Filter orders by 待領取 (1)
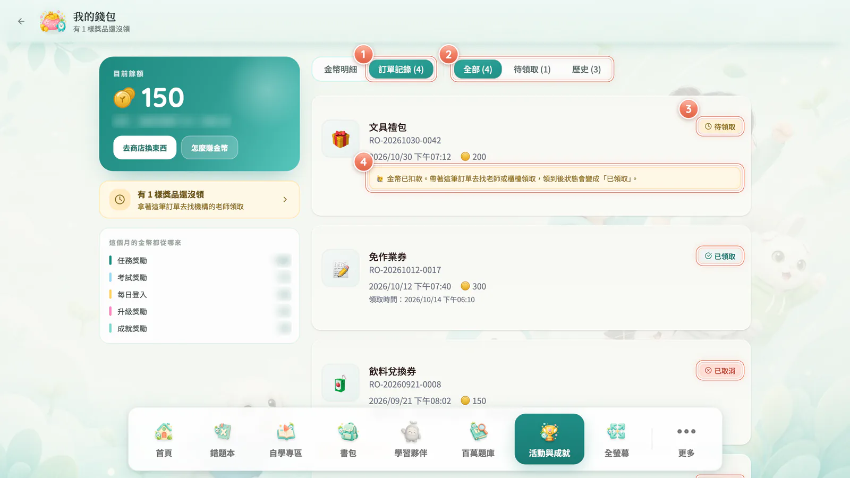This screenshot has width=850, height=478. [532, 70]
